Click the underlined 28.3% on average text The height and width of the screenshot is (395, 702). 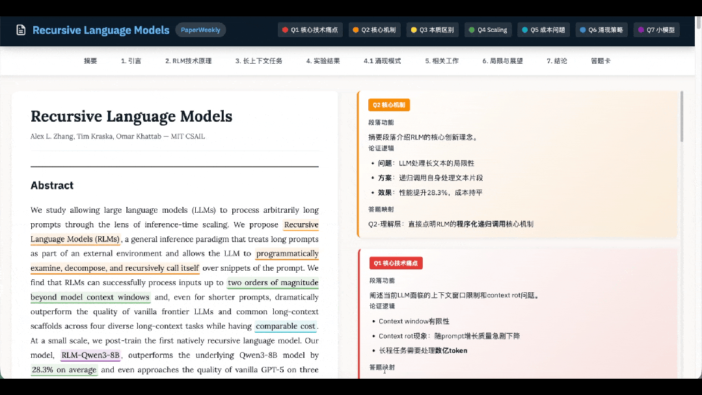click(x=64, y=369)
